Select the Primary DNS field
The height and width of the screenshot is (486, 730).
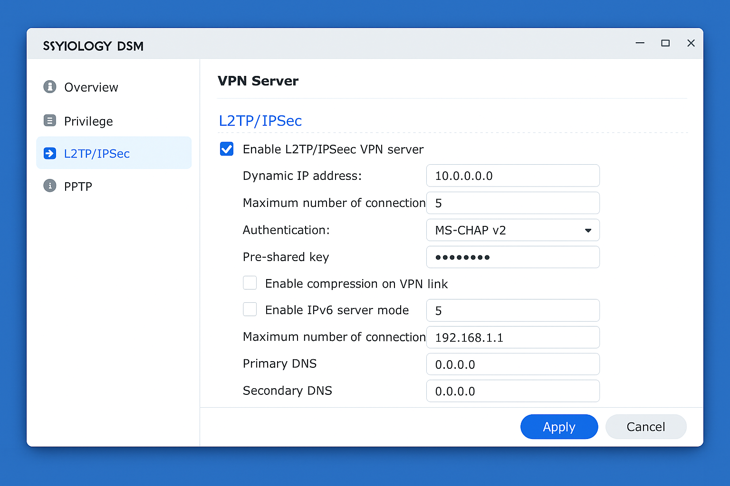(512, 364)
